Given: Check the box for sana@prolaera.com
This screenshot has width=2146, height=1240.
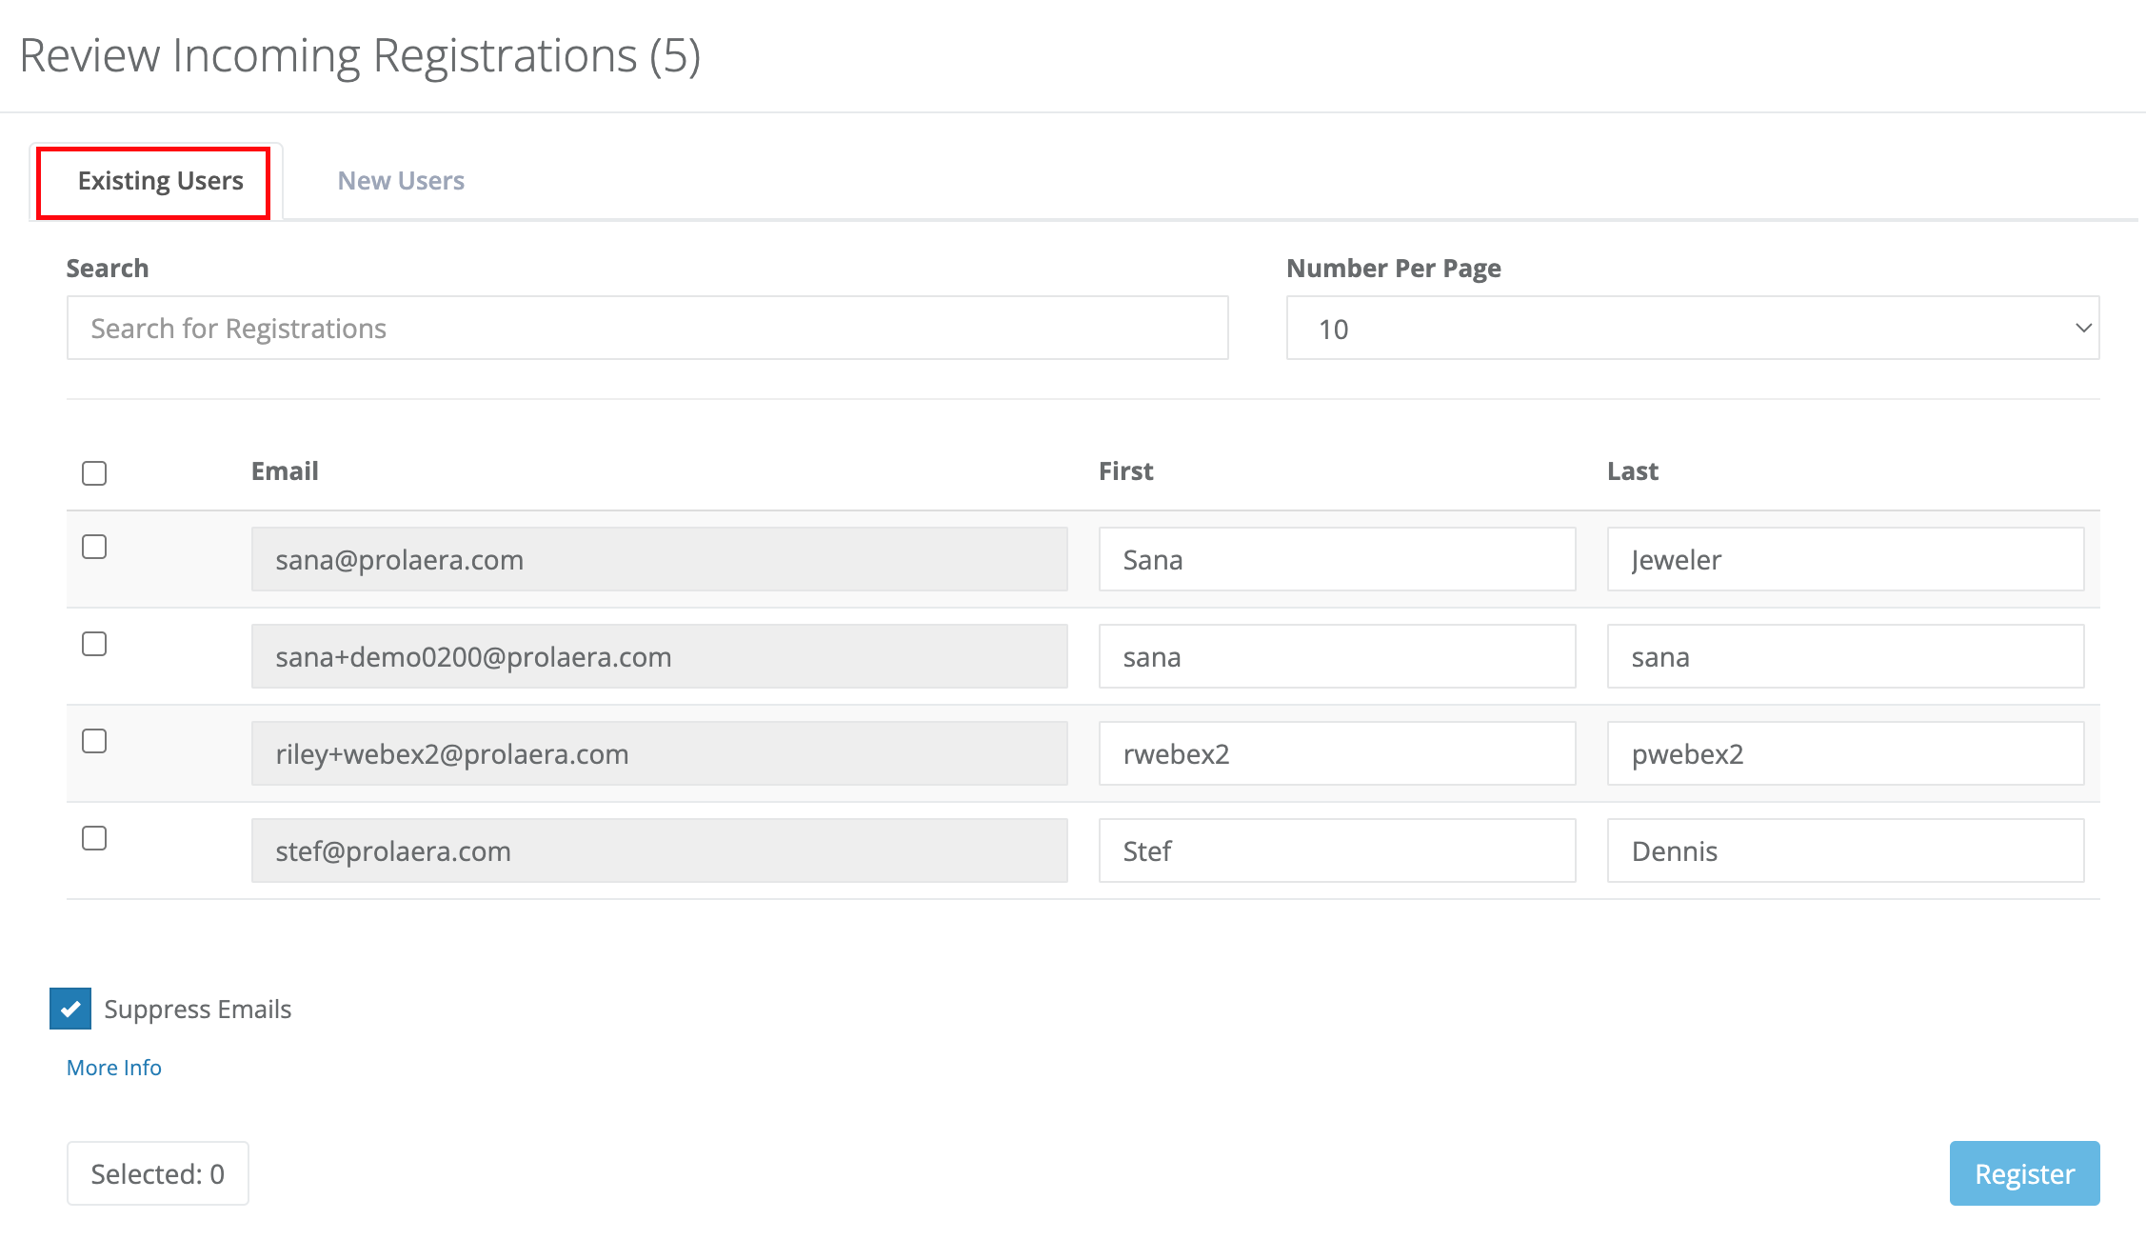Looking at the screenshot, I should click(94, 547).
